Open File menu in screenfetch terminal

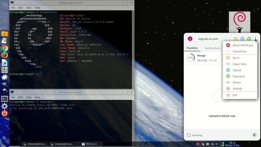click(13, 8)
